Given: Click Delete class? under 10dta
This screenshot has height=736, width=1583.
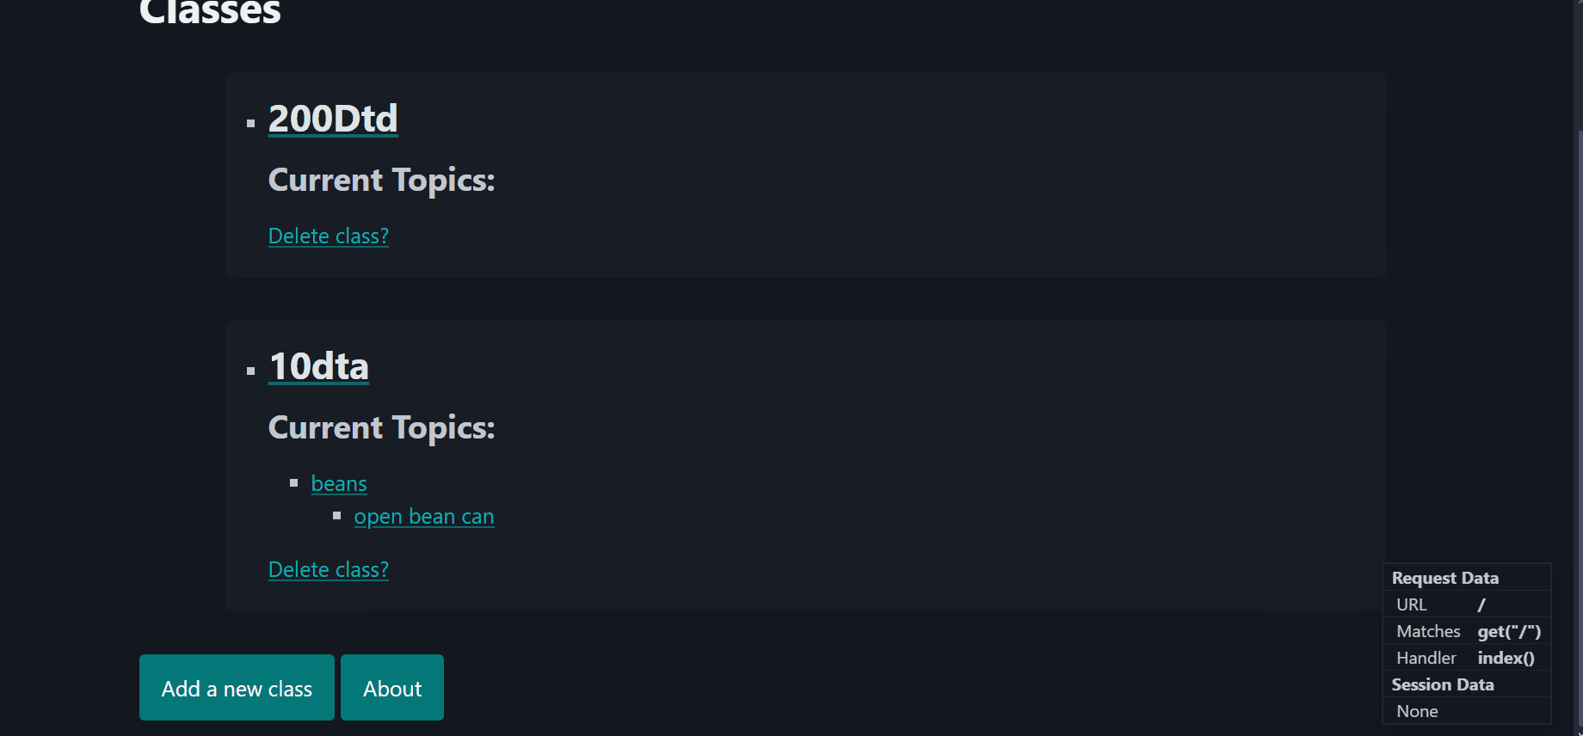Looking at the screenshot, I should tap(328, 569).
